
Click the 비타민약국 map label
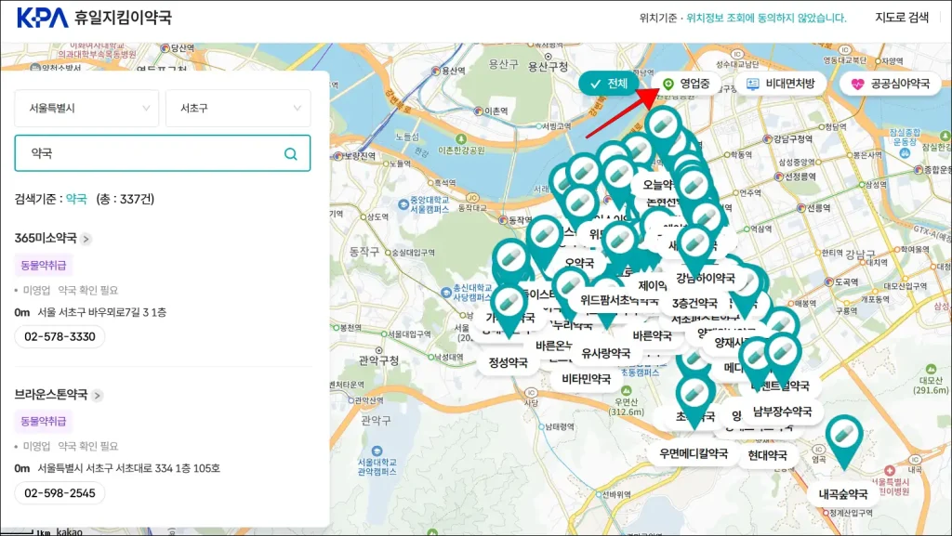[586, 379]
